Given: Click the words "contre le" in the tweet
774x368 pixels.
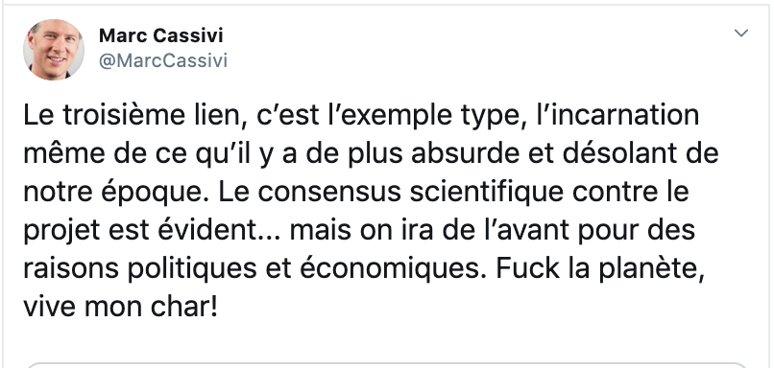Looking at the screenshot, I should [x=630, y=193].
